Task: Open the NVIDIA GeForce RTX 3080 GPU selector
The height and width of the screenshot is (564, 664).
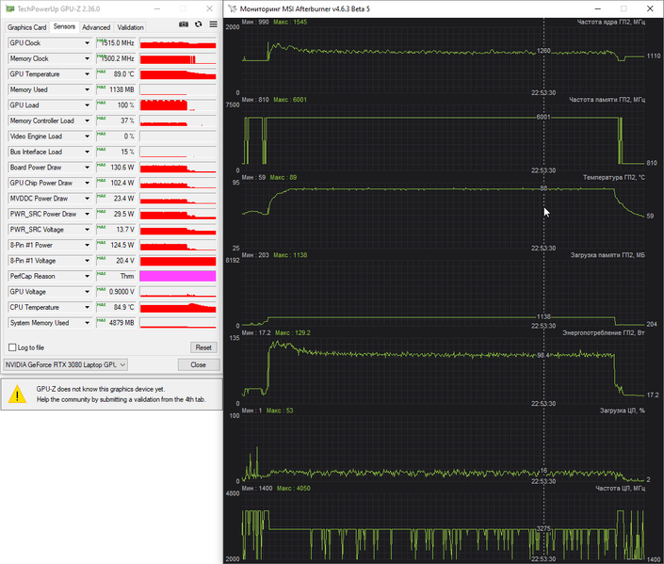Action: [66, 364]
